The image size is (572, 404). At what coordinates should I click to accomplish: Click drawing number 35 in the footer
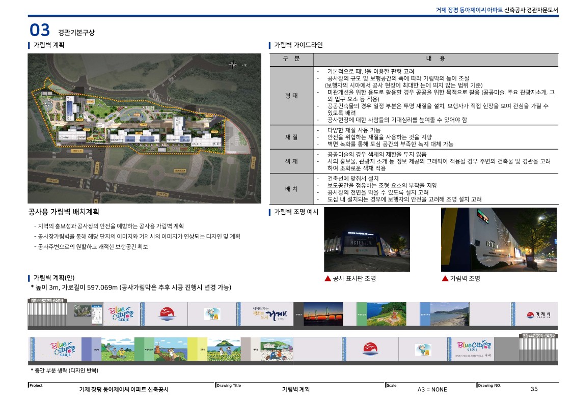click(534, 389)
